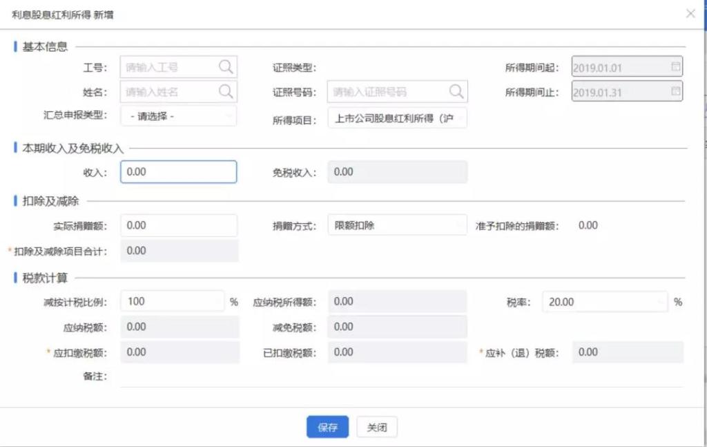Open the 减按计税比例 dropdown showing 100

(172, 301)
